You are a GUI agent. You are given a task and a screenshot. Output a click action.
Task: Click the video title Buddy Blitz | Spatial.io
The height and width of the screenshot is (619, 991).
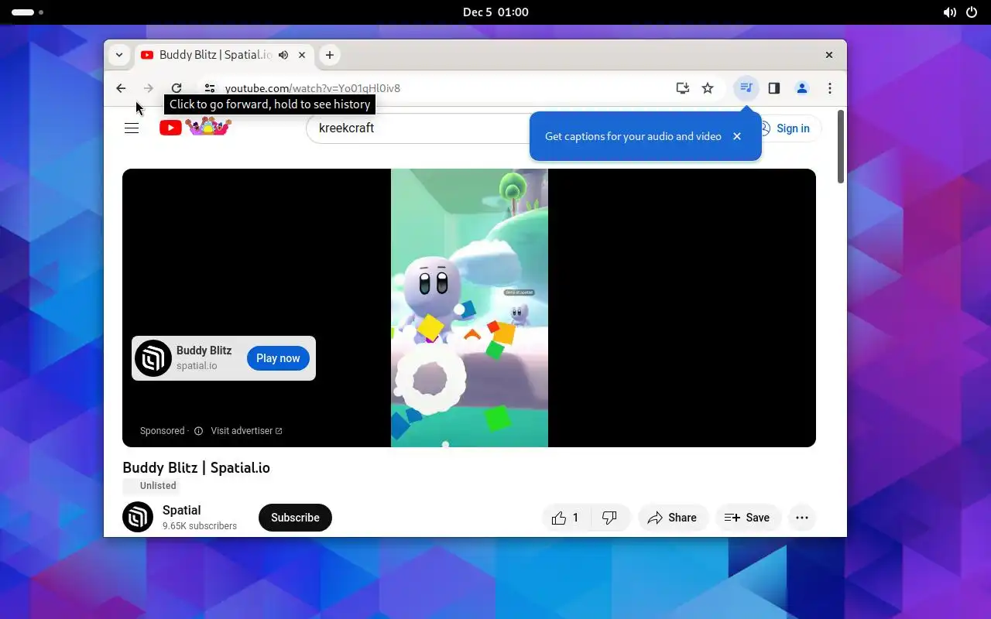tap(196, 467)
